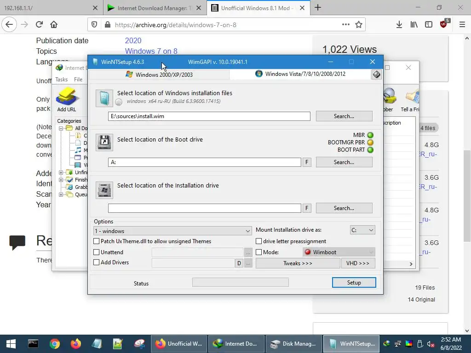This screenshot has width=471, height=353.
Task: Expand the Queues tree node in IDM
Action: point(61,194)
